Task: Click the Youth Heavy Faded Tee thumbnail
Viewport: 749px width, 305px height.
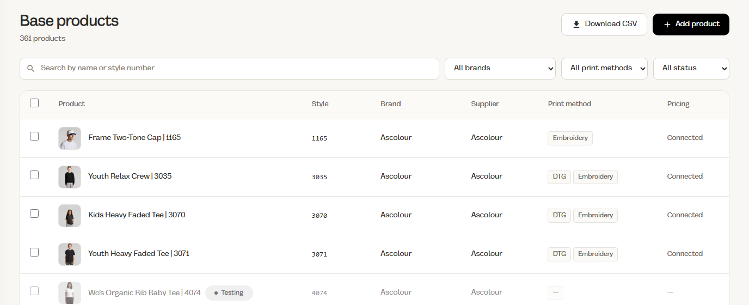Action: pos(70,254)
